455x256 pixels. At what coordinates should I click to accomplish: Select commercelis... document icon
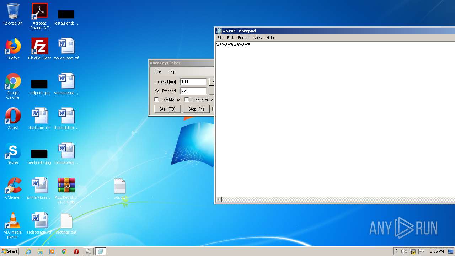pyautogui.click(x=66, y=154)
